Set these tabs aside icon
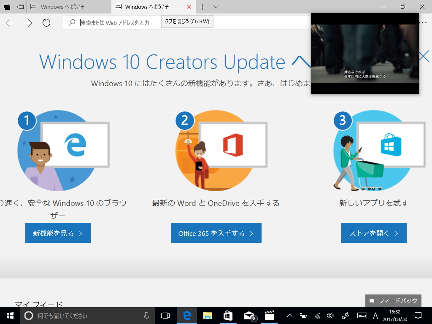 (x=20, y=7)
